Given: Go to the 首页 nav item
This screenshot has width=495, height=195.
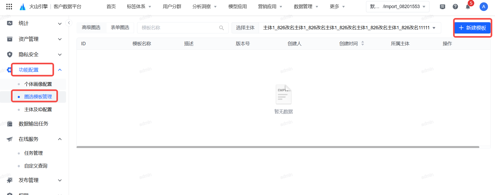Looking at the screenshot, I should (x=111, y=7).
